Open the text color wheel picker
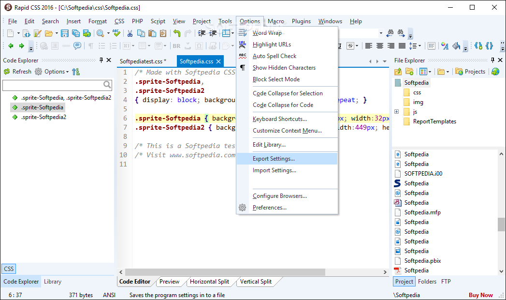Viewport: 506px width, 300px height. (x=445, y=46)
